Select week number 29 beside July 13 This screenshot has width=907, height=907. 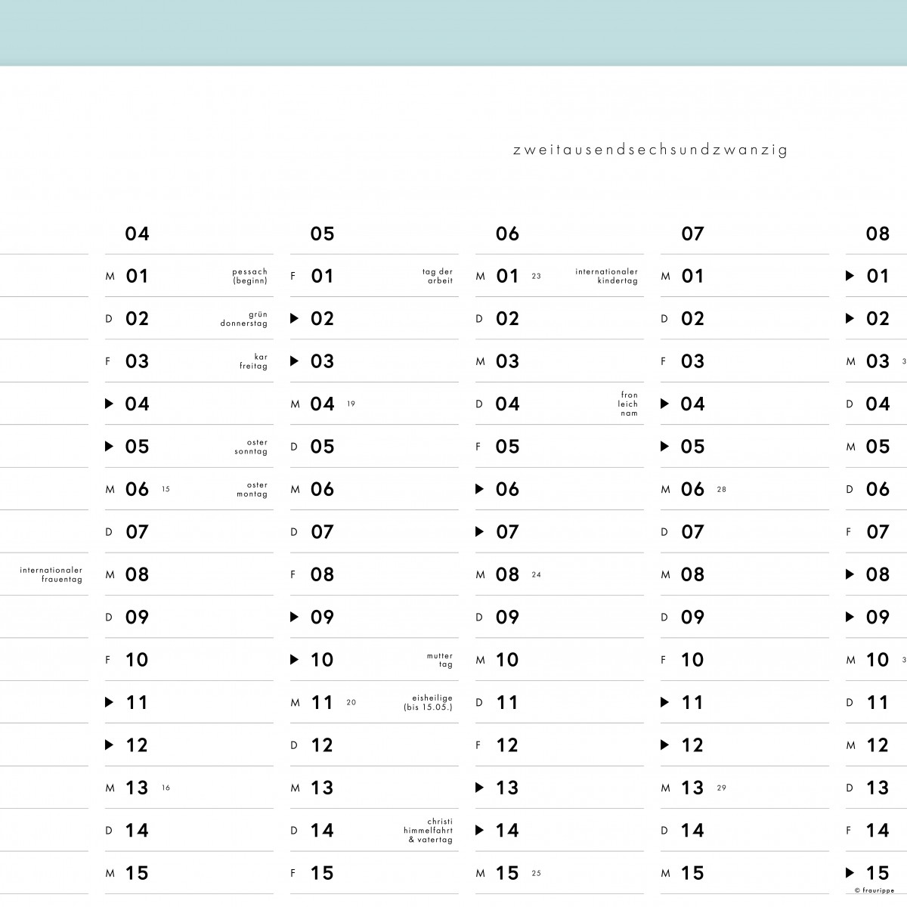click(721, 788)
